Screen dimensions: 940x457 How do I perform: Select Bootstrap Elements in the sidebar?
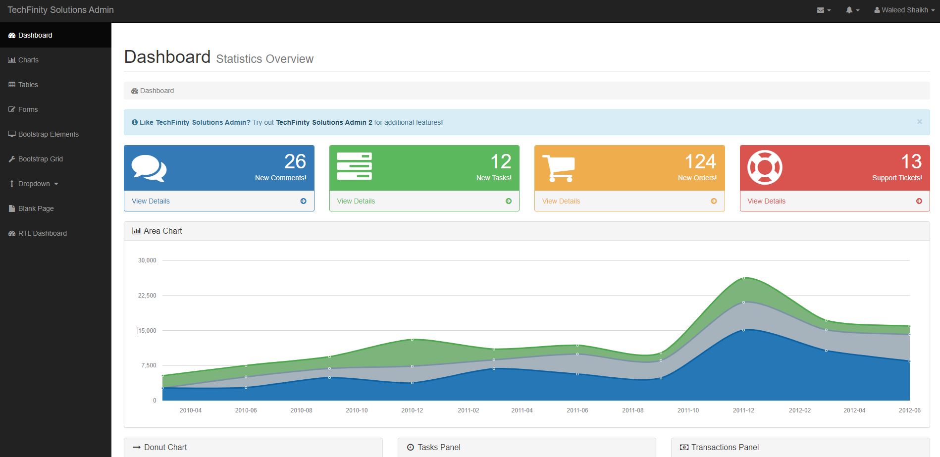coord(48,134)
